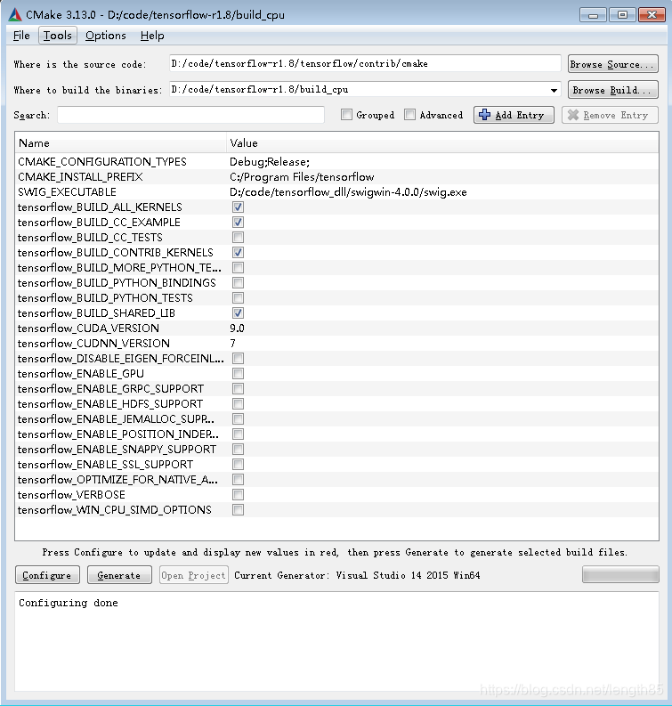672x706 pixels.
Task: Click the blue plus icon on Add Entry
Action: 484,115
